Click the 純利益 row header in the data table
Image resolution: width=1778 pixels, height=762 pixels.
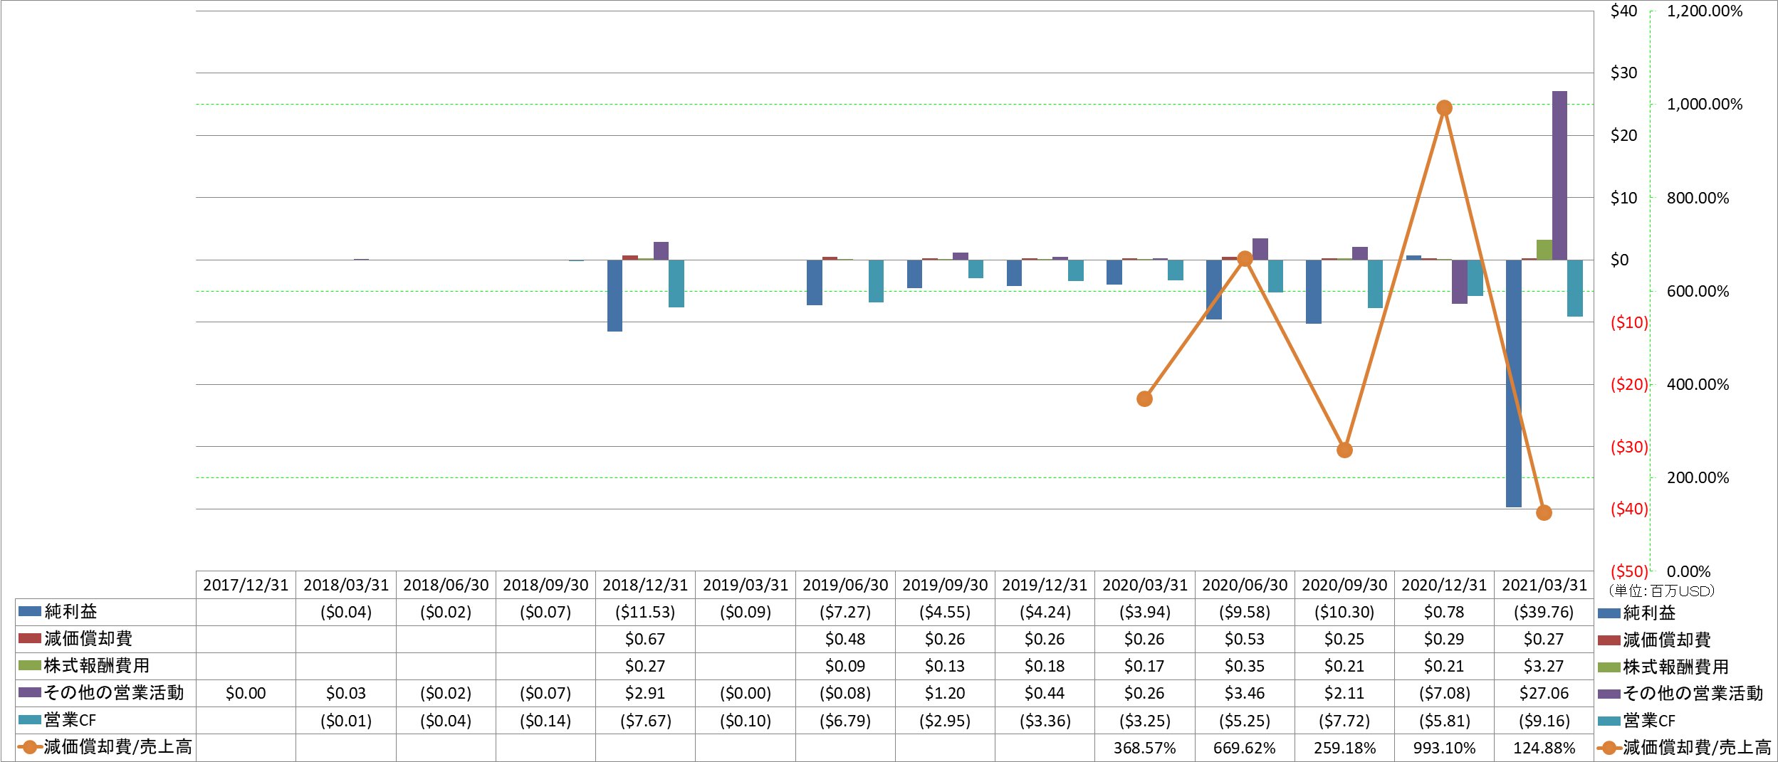[x=105, y=612]
